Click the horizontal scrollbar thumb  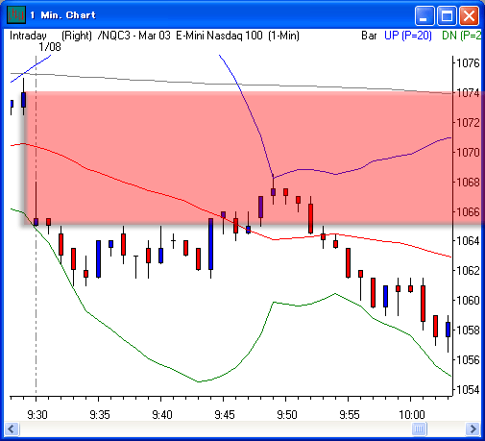pyautogui.click(x=419, y=429)
